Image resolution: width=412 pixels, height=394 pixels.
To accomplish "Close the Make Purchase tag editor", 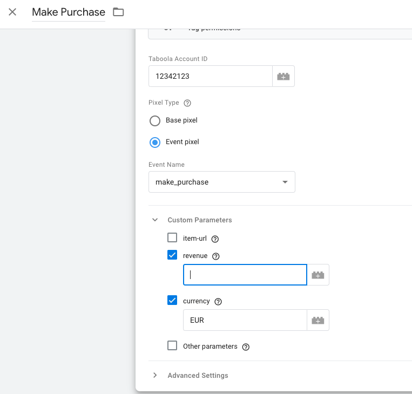I will click(x=12, y=12).
